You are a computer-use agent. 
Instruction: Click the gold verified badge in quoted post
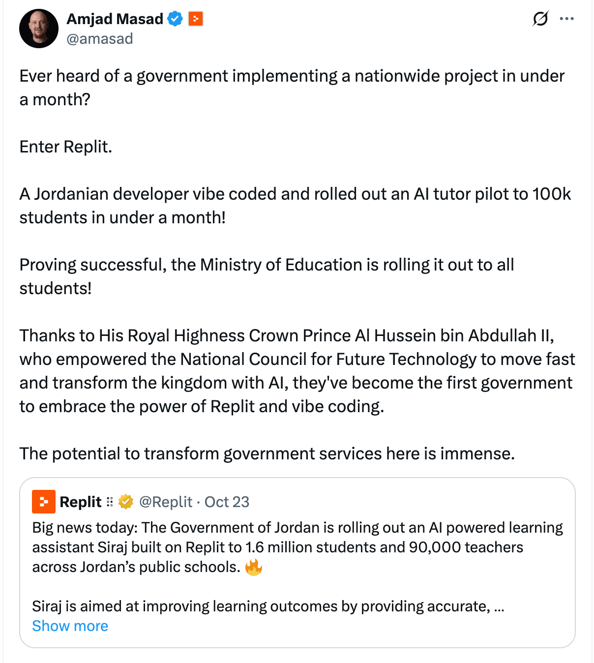pos(126,502)
